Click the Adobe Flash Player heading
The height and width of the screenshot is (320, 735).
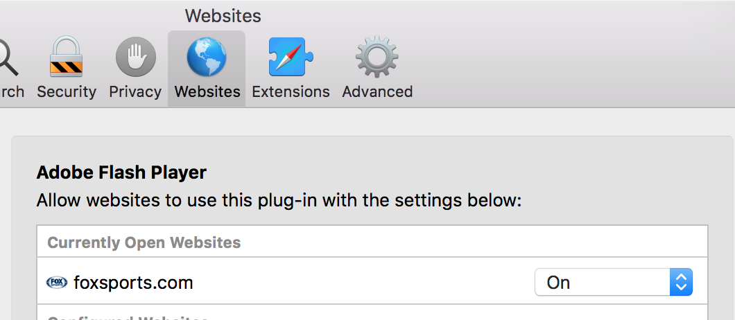point(121,173)
